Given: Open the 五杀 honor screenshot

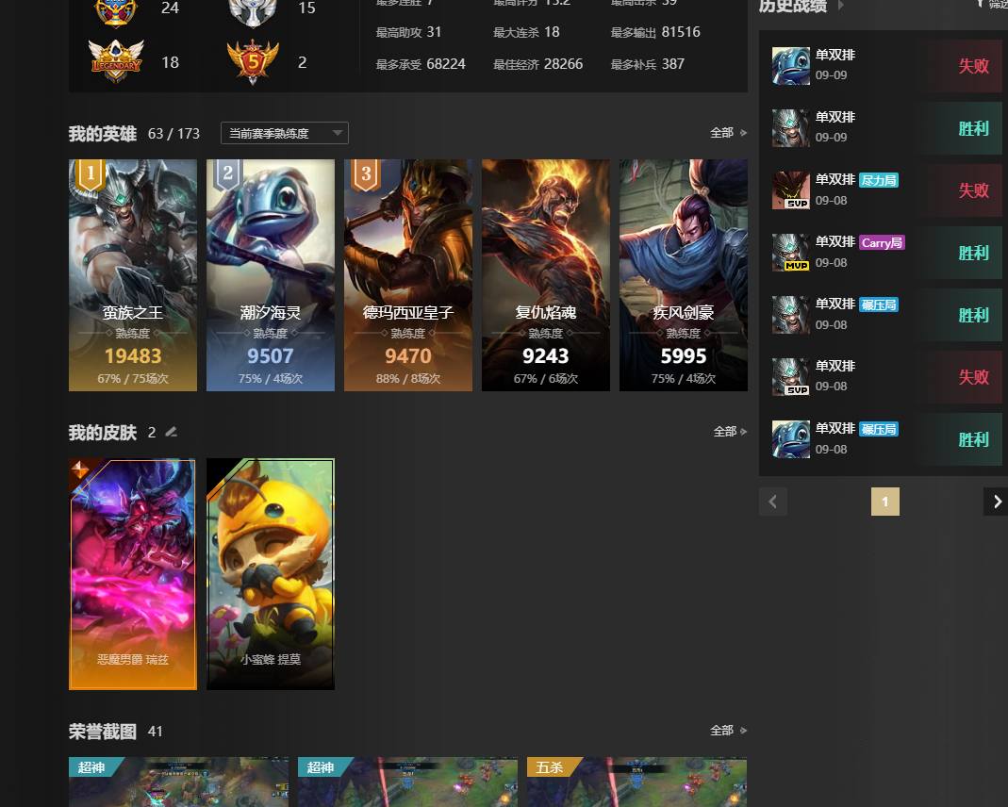Looking at the screenshot, I should [636, 782].
